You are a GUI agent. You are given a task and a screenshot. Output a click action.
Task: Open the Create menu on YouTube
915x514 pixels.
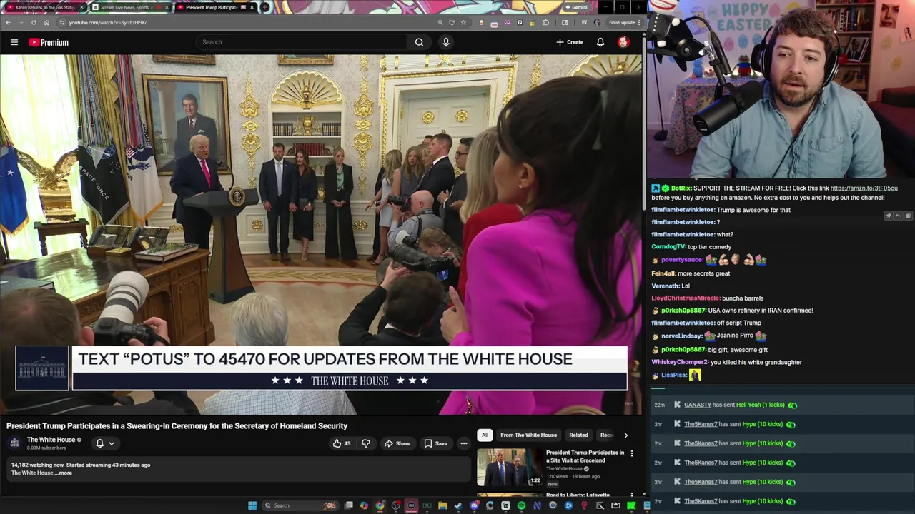tap(570, 42)
